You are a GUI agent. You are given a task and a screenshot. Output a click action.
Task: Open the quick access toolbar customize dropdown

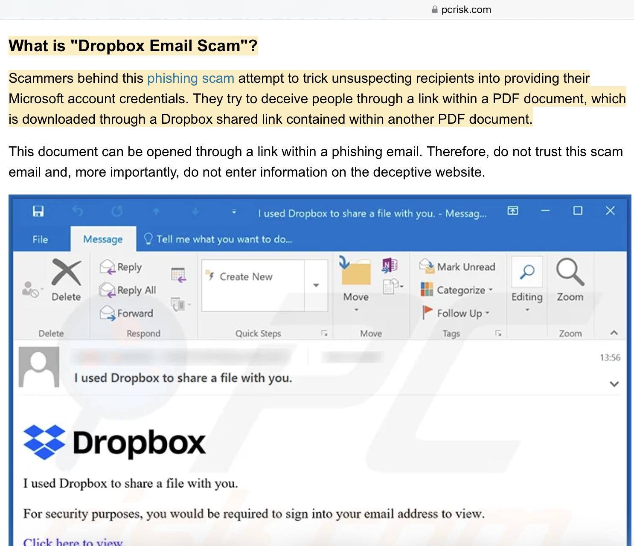point(234,211)
